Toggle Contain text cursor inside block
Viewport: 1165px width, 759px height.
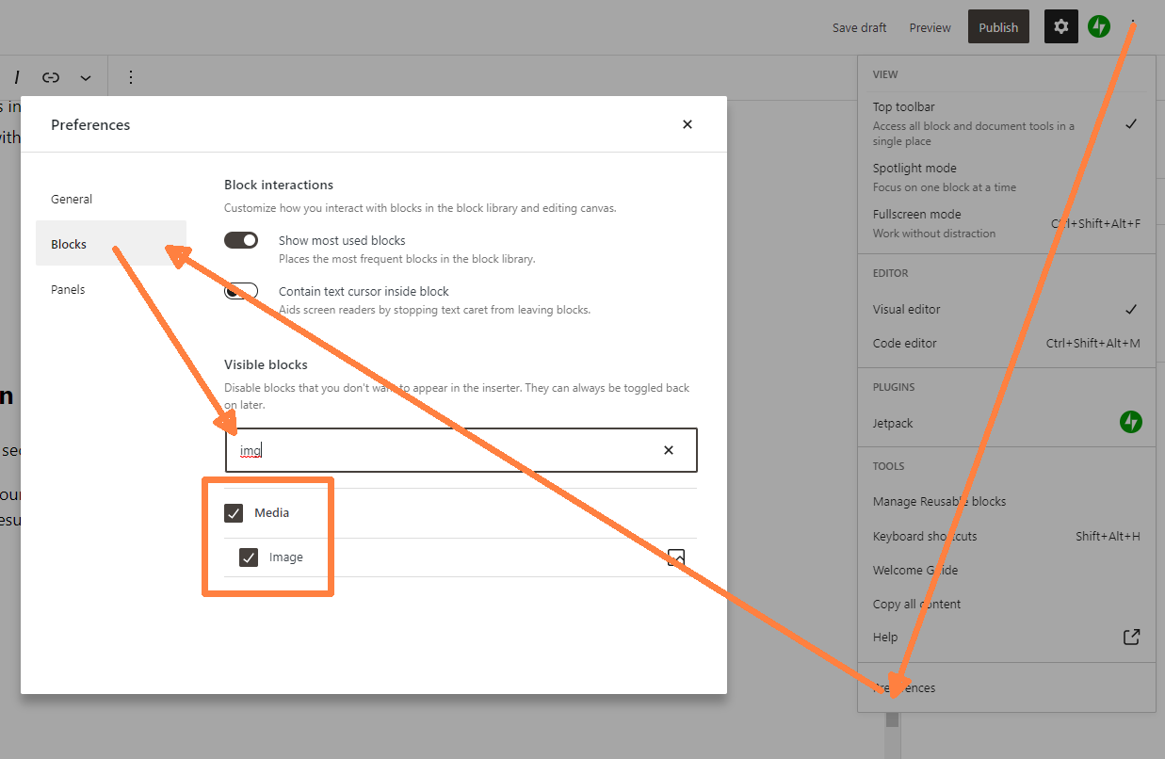(241, 291)
